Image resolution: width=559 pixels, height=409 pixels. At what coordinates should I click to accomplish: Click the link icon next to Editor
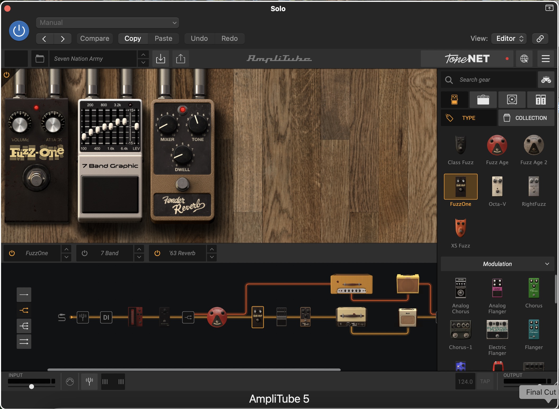point(540,39)
